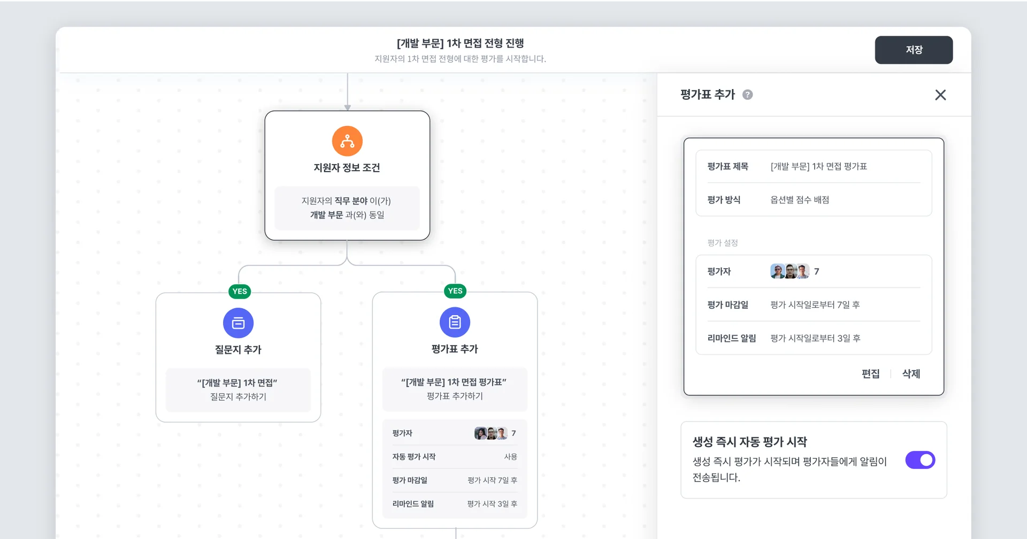Viewport: 1027px width, 539px height.
Task: Click the 평가 마감일 deadline setting row
Action: tap(813, 304)
